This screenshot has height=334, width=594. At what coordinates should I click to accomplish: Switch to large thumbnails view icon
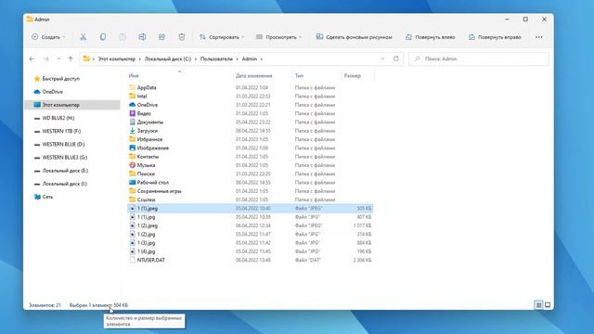coord(548,305)
